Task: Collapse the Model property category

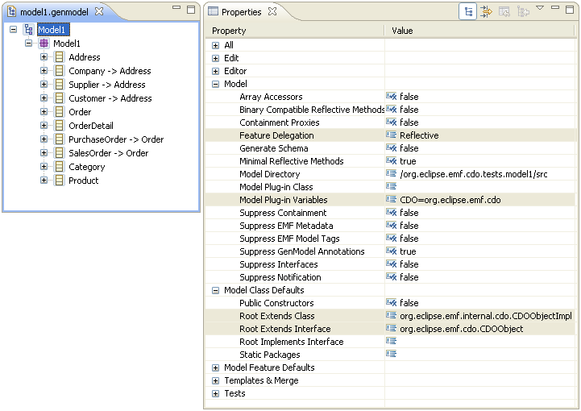Action: click(216, 84)
